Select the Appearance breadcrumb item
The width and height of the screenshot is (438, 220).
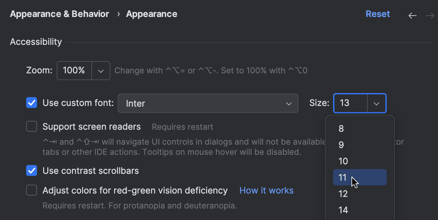coord(151,14)
